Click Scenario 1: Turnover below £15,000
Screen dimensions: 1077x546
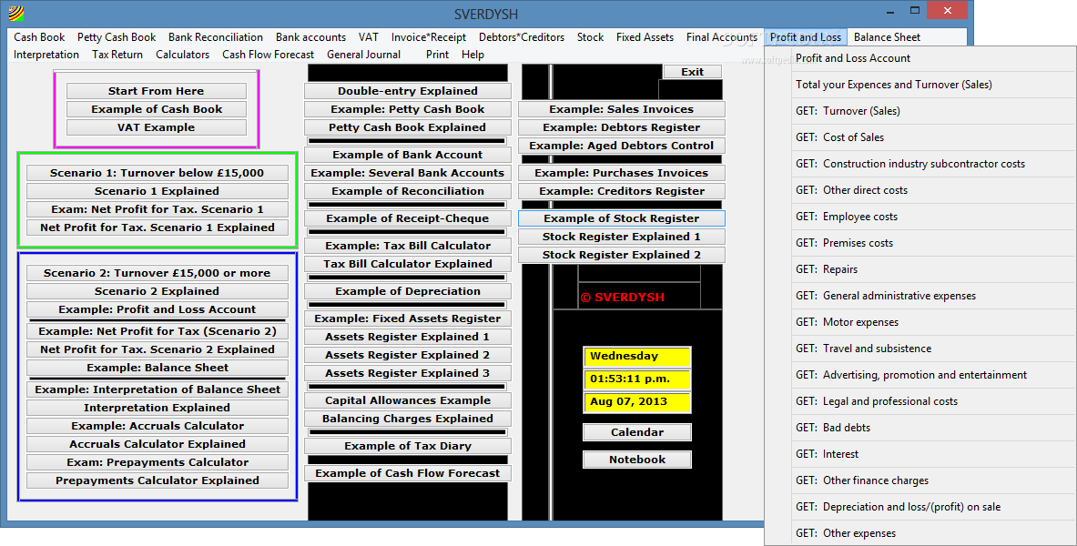157,173
